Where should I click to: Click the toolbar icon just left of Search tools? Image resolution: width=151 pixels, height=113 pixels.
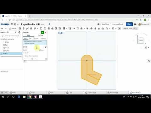click(119, 28)
